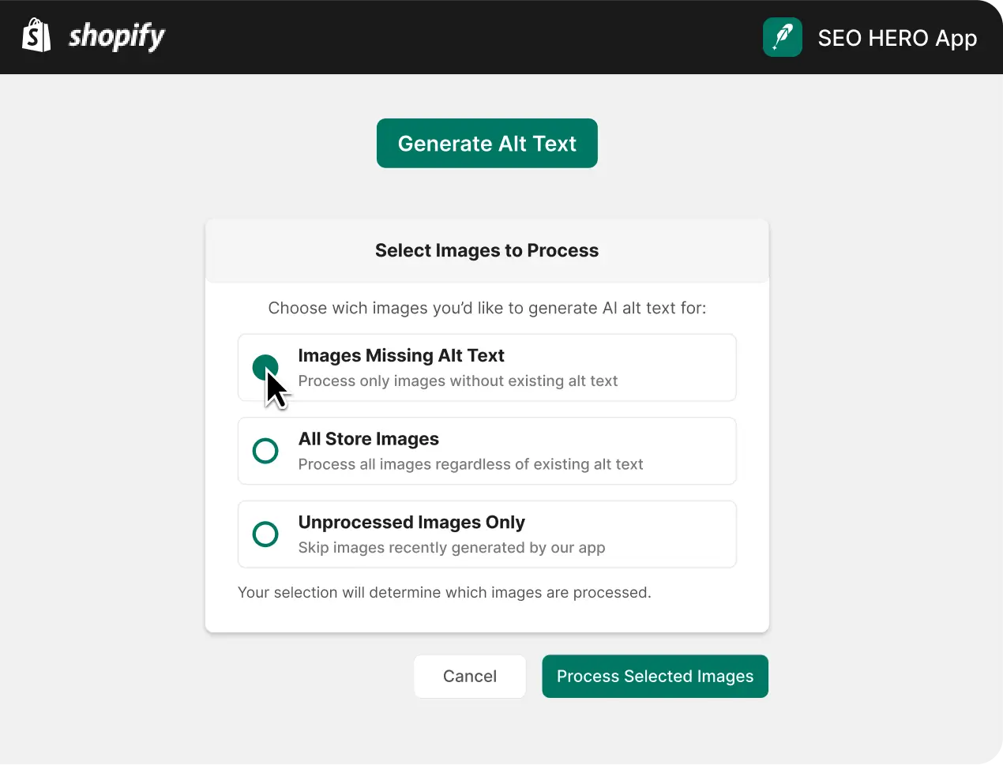Open the SEO HERO App title
Image resolution: width=1003 pixels, height=765 pixels.
point(897,38)
